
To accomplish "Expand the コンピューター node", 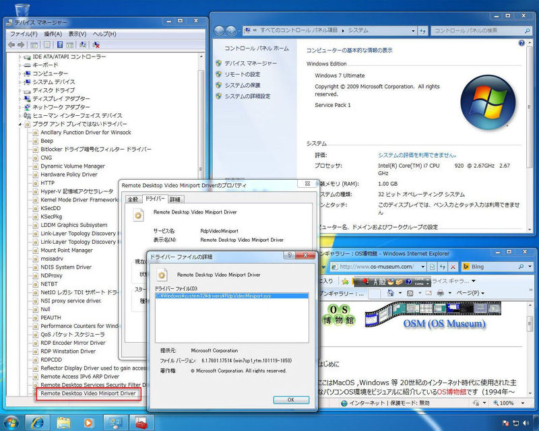I will coord(20,73).
